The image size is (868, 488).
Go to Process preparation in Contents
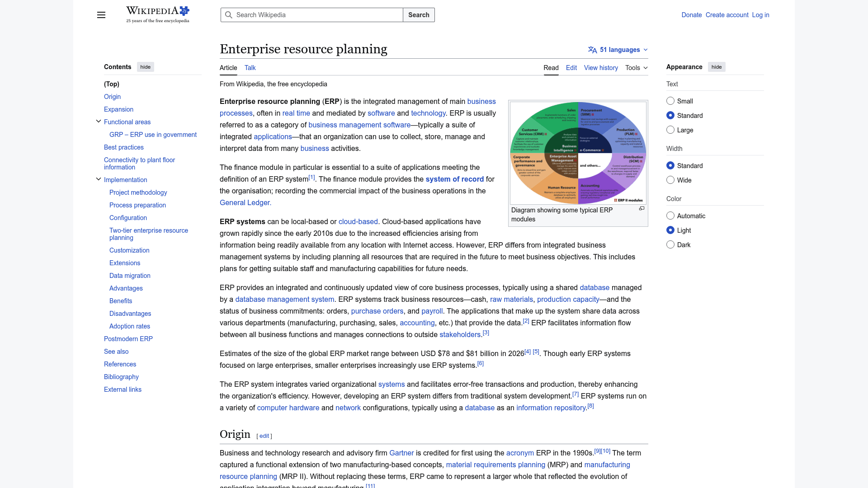pyautogui.click(x=137, y=205)
